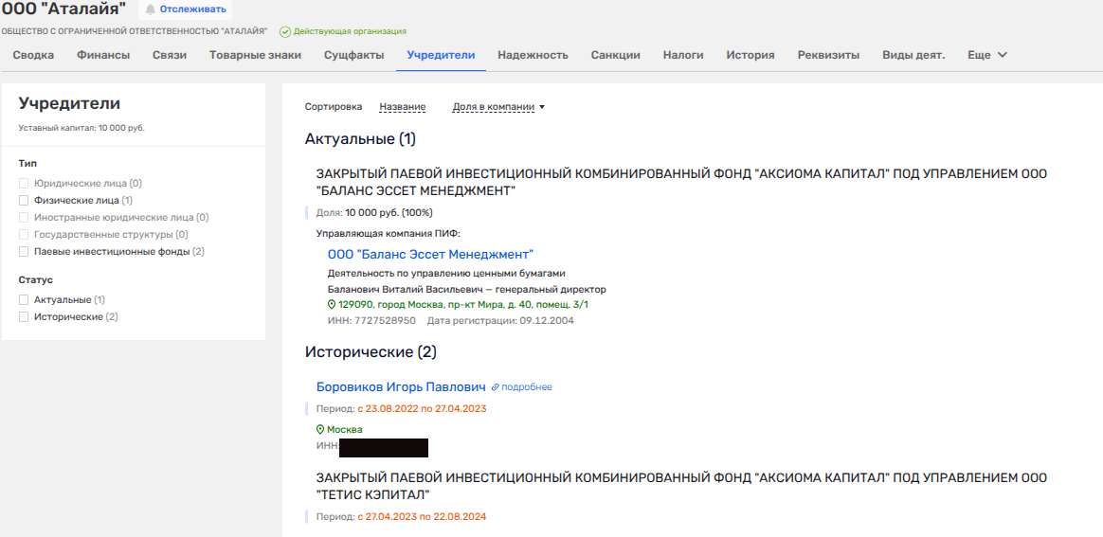Click the map pin by пр-кт Мира address

[x=332, y=305]
